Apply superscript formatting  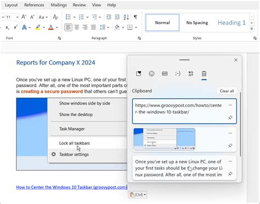(x=15, y=27)
